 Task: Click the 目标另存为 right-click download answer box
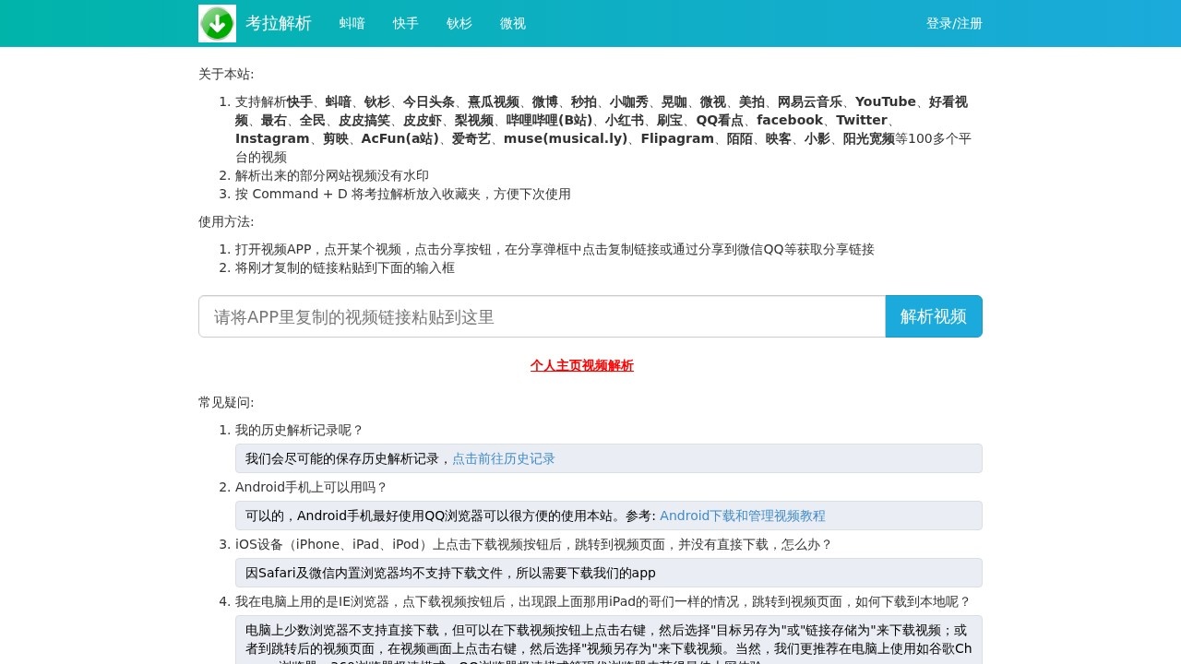point(608,638)
